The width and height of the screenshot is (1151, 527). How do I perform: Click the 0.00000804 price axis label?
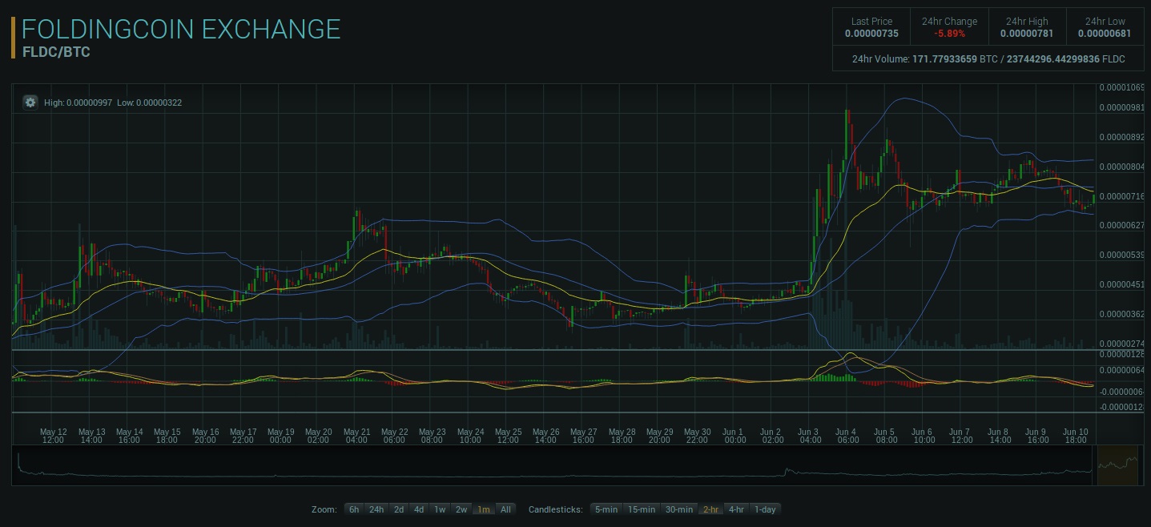point(1121,167)
